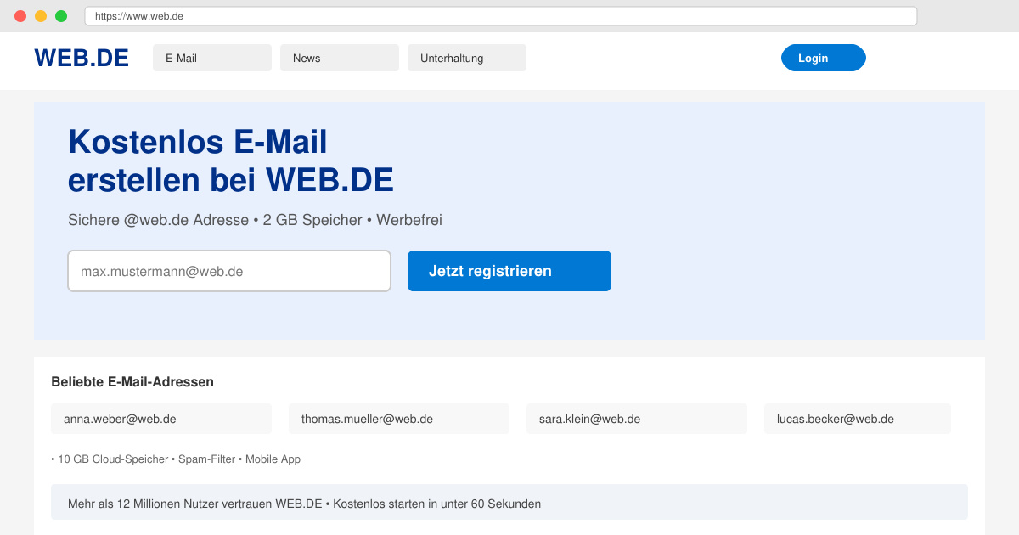Select anna.weber@web.de suggested address

pos(161,419)
